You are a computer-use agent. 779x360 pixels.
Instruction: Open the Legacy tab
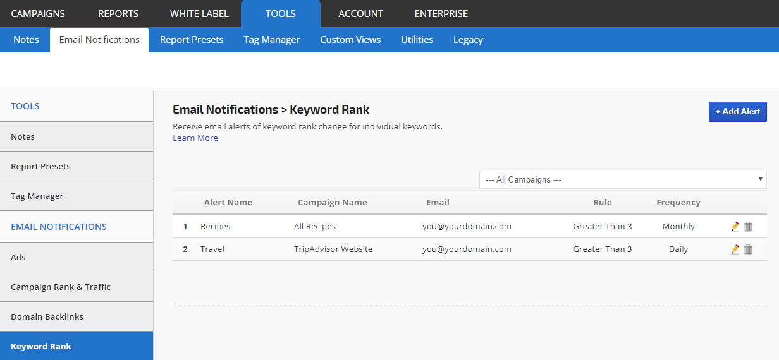pyautogui.click(x=468, y=40)
